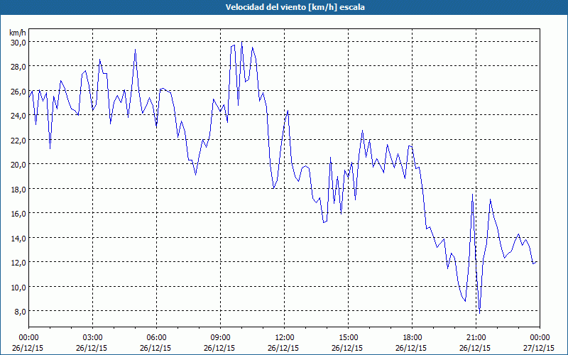568x355 pixels.
Task: Click the 10,0 y-axis value
Action: 18,287
